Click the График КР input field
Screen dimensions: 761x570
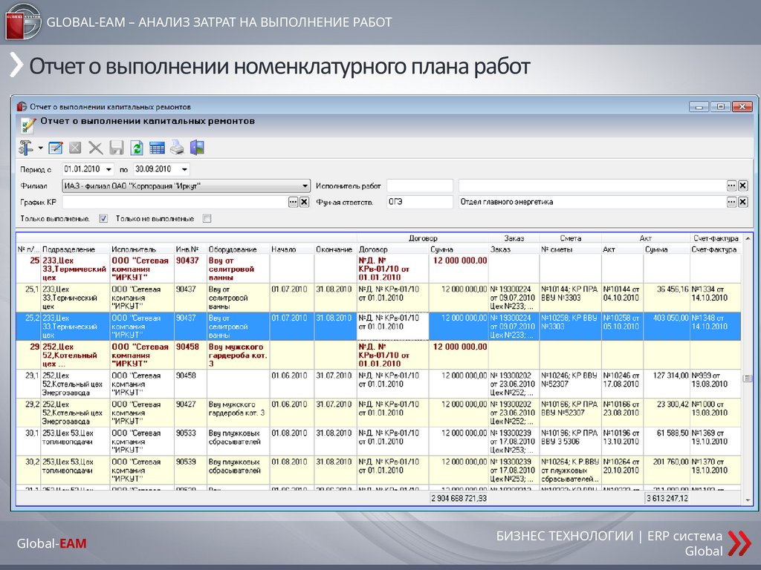[x=175, y=202]
